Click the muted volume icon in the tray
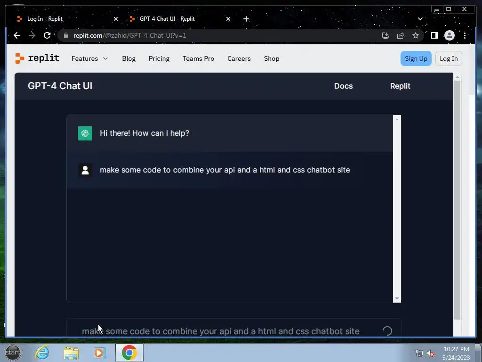The image size is (482, 362). pos(431,354)
